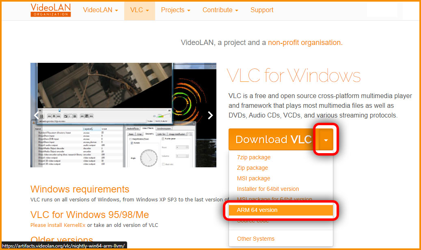
Task: Click the Download VLC button
Action: coord(274,140)
